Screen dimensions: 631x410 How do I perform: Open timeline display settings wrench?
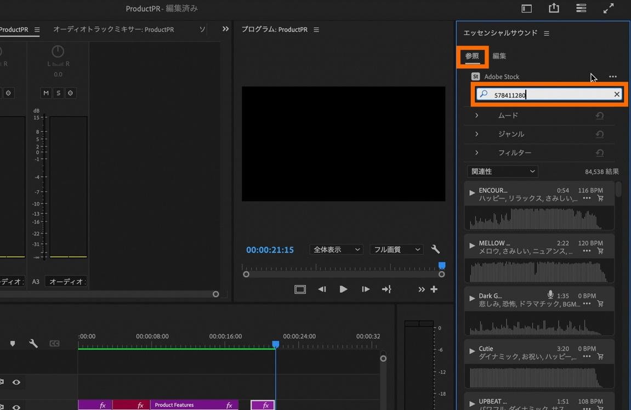point(33,344)
